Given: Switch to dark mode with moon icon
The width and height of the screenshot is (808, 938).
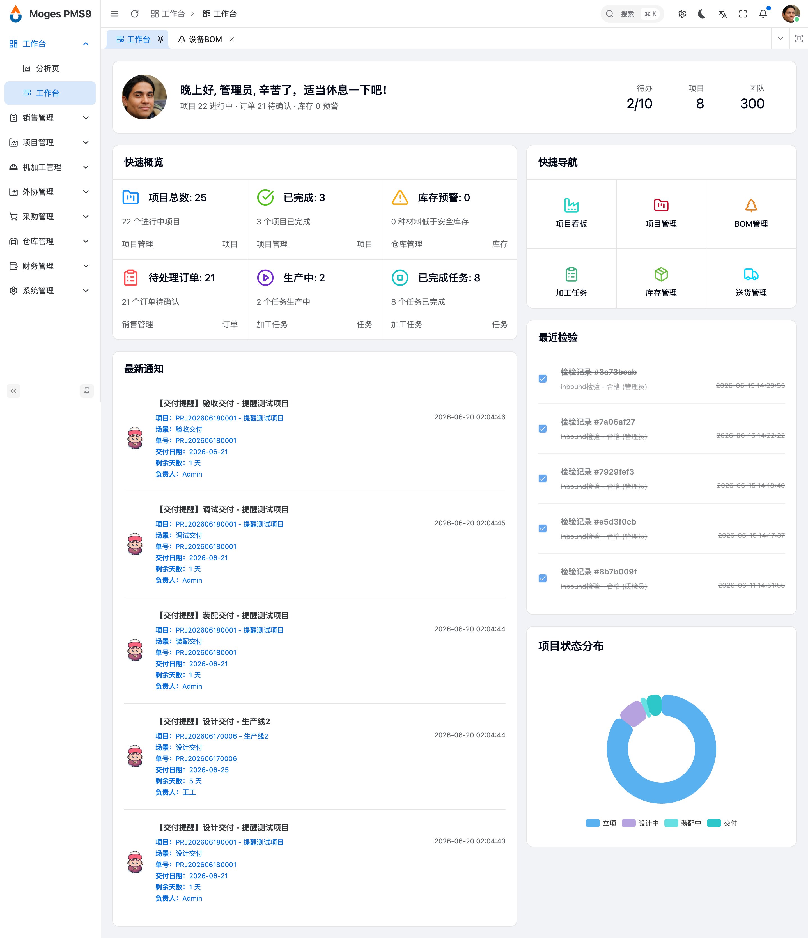Looking at the screenshot, I should point(702,14).
